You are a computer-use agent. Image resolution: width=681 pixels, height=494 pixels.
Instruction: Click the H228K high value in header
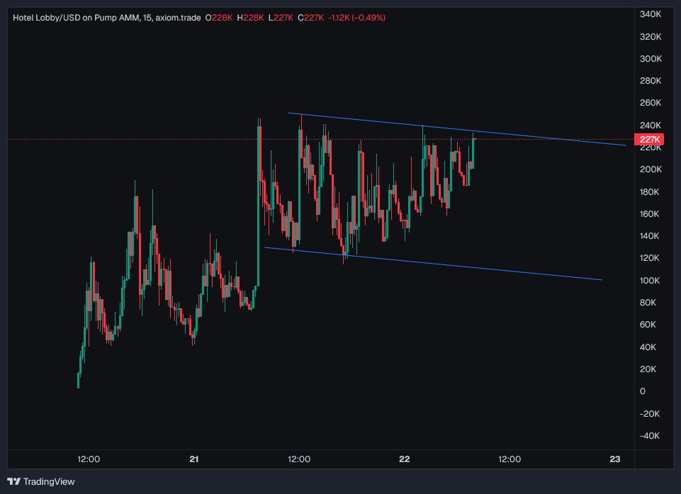[x=250, y=18]
